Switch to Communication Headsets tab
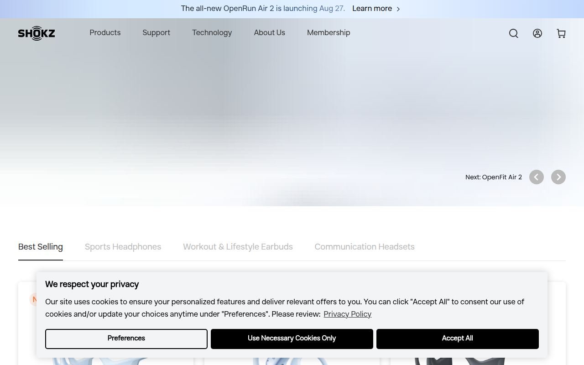The height and width of the screenshot is (365, 584). point(365,247)
